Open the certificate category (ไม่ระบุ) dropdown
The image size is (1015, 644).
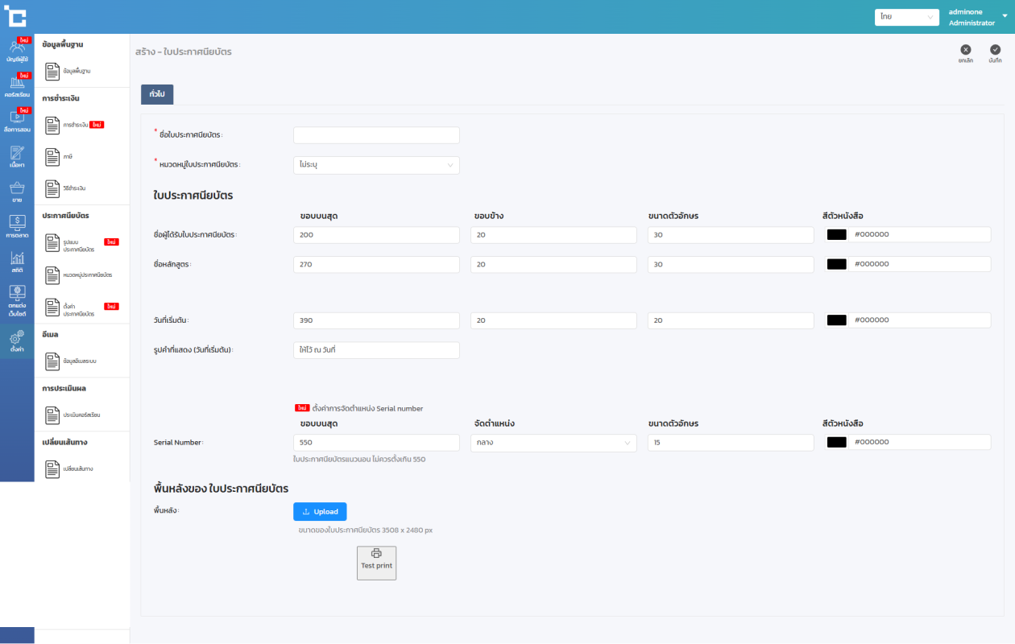[x=376, y=165]
